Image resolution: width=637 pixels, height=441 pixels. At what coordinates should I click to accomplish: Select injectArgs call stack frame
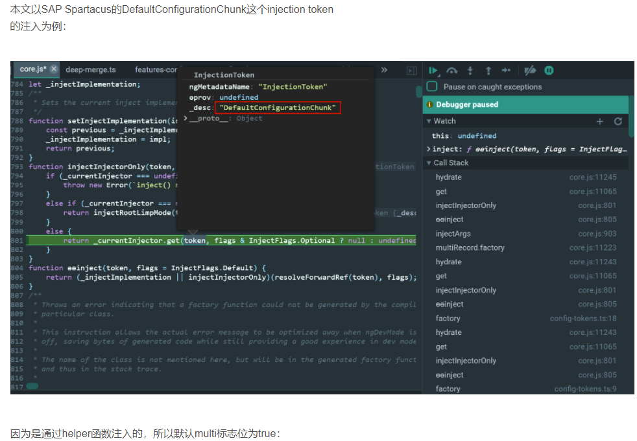(526, 234)
